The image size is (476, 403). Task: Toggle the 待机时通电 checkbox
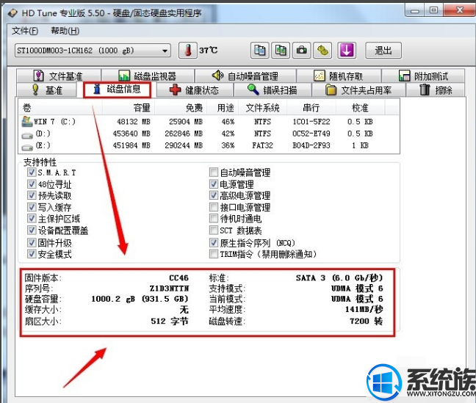tap(214, 219)
